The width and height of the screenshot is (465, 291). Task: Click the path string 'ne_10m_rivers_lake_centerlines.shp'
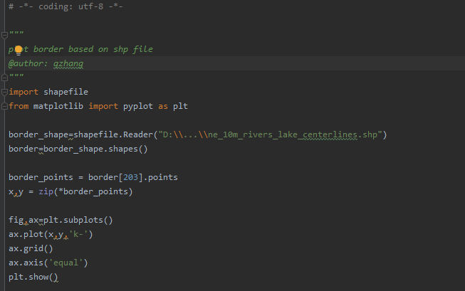[x=293, y=134]
